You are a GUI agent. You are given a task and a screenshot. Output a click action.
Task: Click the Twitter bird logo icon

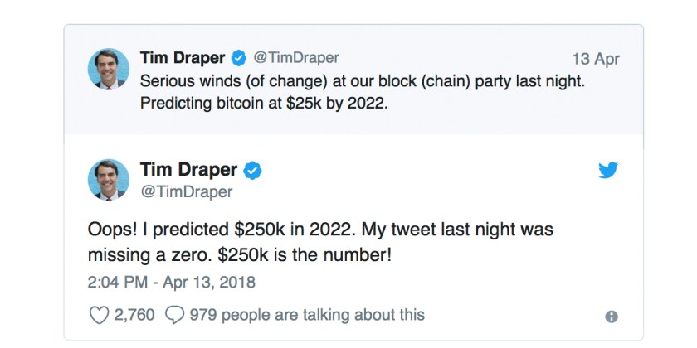pyautogui.click(x=608, y=171)
